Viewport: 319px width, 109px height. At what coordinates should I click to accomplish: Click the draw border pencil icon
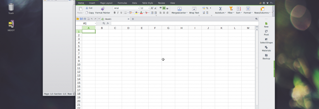coord(130,13)
